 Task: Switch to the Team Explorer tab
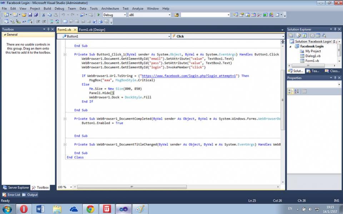pyautogui.click(x=313, y=71)
